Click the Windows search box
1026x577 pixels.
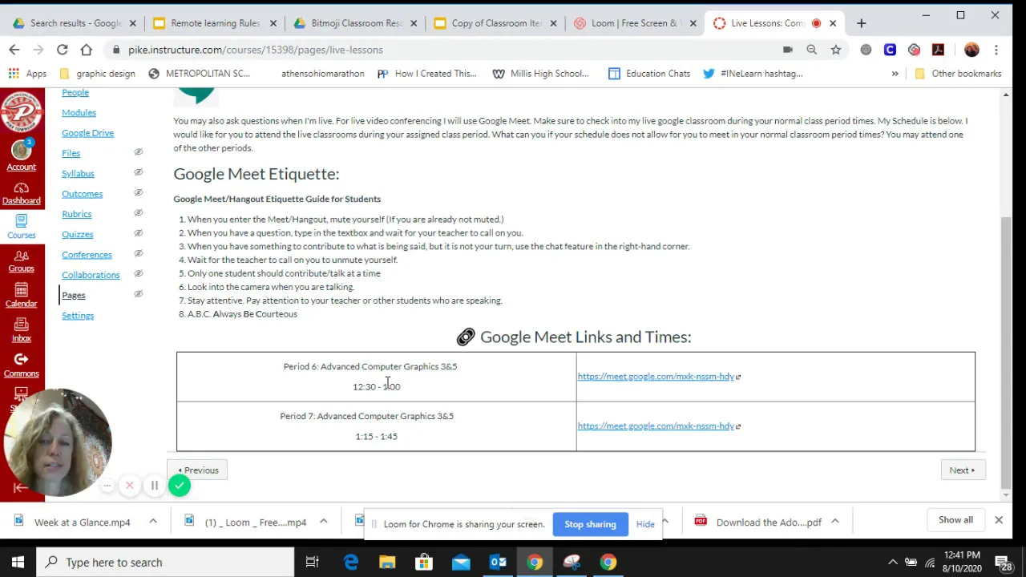(x=164, y=562)
